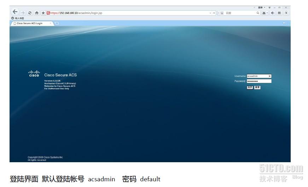Click the magnifier search icon

[258, 13]
